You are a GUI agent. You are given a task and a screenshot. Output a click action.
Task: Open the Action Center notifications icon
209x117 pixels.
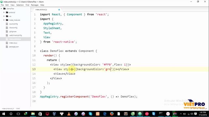196,114
